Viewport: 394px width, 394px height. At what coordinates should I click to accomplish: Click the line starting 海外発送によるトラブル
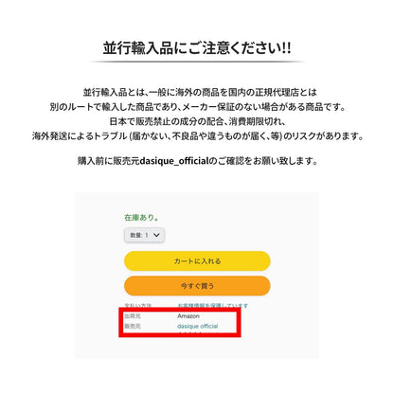(x=198, y=136)
